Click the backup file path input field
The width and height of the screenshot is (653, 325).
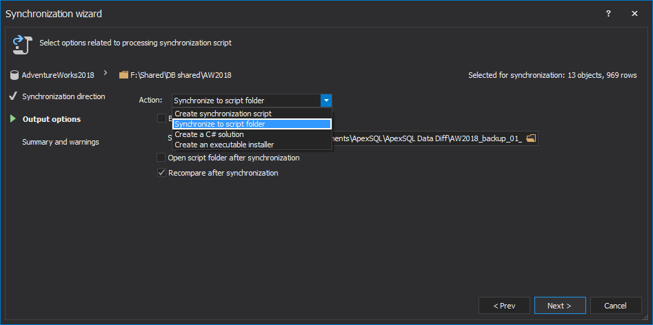coord(428,138)
